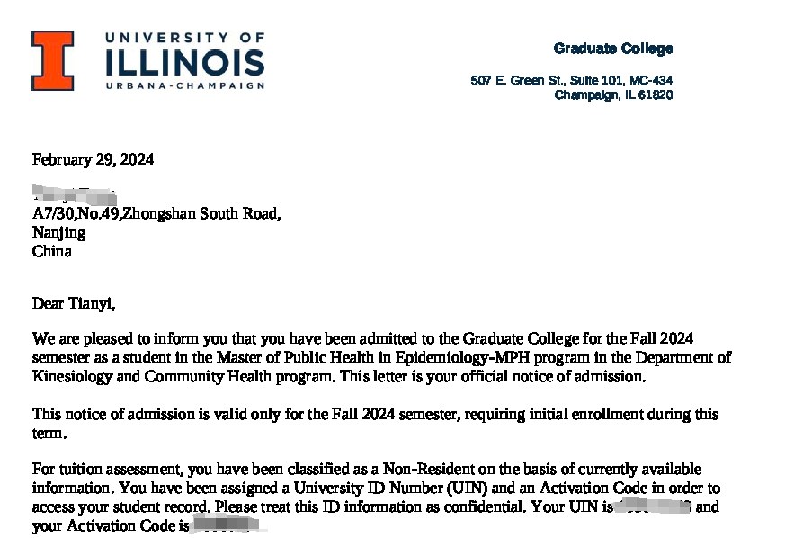Click the 507 E. Green St. address line
The height and width of the screenshot is (538, 785).
(571, 81)
